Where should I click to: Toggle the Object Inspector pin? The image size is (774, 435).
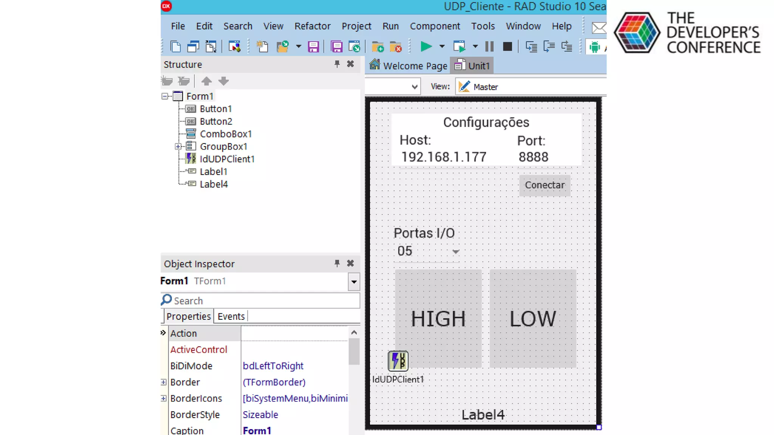click(x=337, y=263)
